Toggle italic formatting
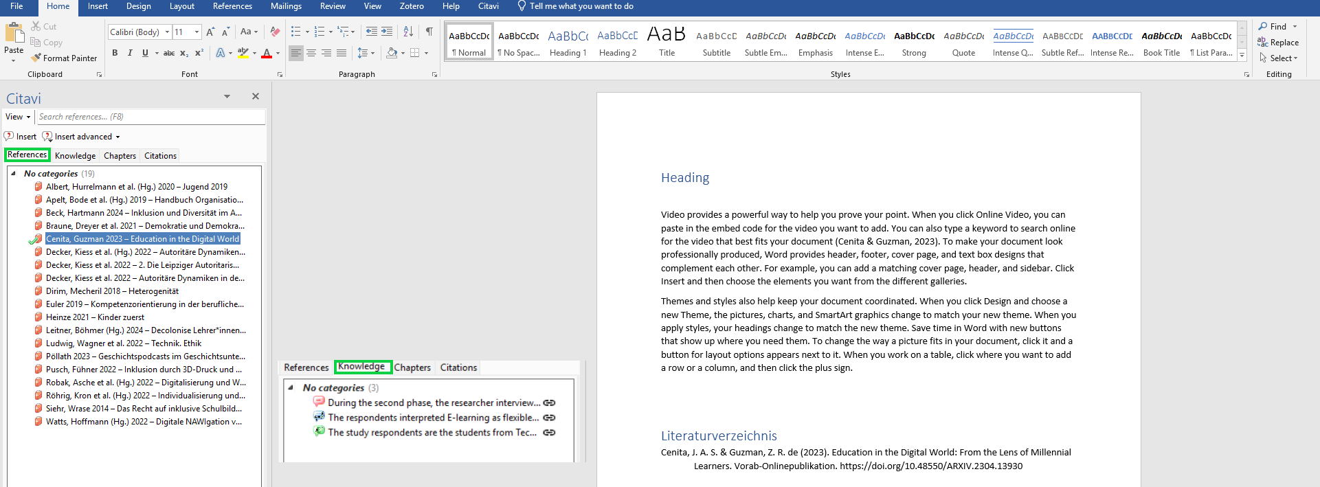Screen dimensions: 1320x487 pyautogui.click(x=130, y=53)
